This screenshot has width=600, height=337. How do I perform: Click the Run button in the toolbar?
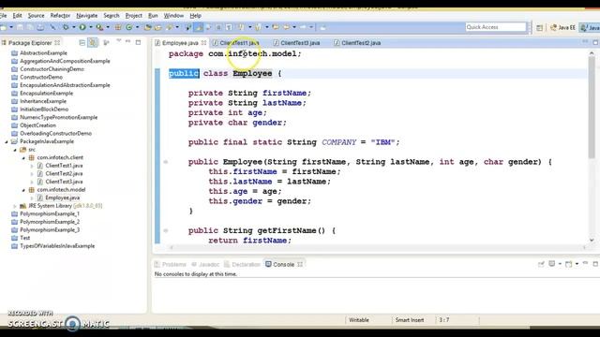click(82, 27)
